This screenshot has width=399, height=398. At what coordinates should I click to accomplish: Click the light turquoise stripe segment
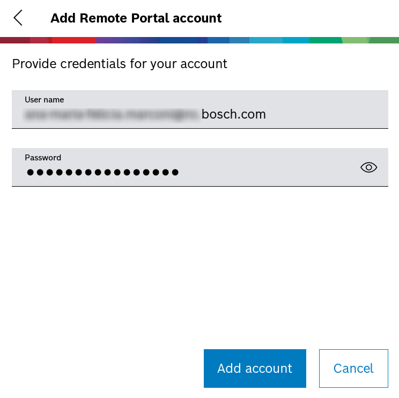265,40
